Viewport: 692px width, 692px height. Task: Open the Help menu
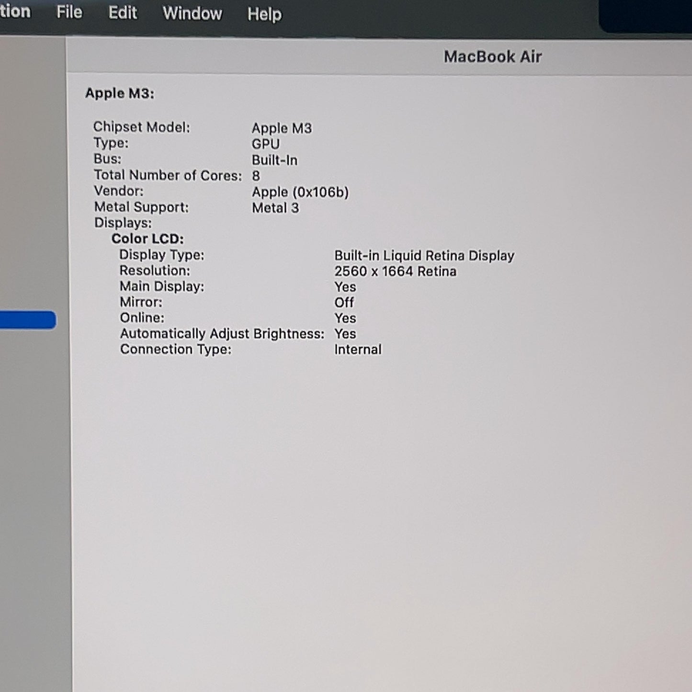click(x=264, y=14)
